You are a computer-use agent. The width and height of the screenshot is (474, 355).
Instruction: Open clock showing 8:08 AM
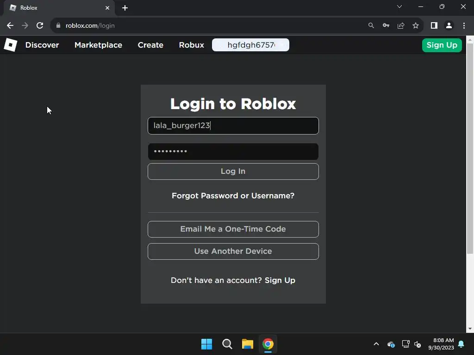(x=441, y=344)
